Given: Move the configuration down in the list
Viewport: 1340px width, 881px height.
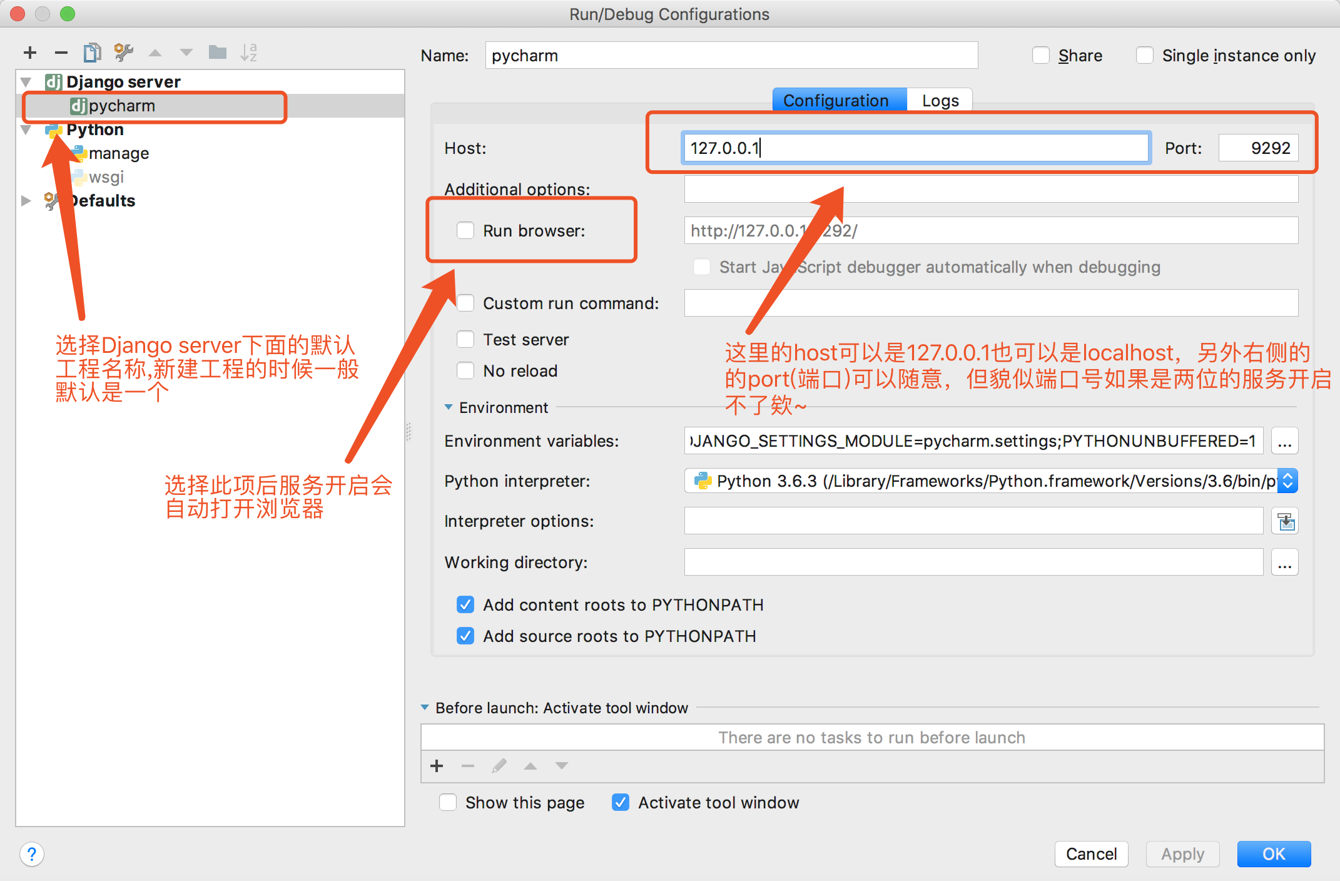Looking at the screenshot, I should 186,53.
